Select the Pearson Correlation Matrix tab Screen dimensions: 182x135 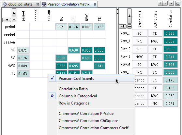click(68, 5)
